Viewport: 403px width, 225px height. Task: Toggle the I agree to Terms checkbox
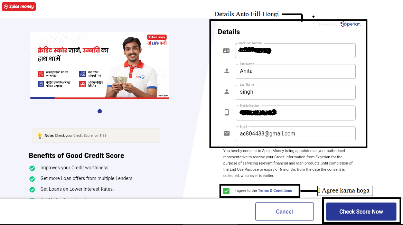226,191
